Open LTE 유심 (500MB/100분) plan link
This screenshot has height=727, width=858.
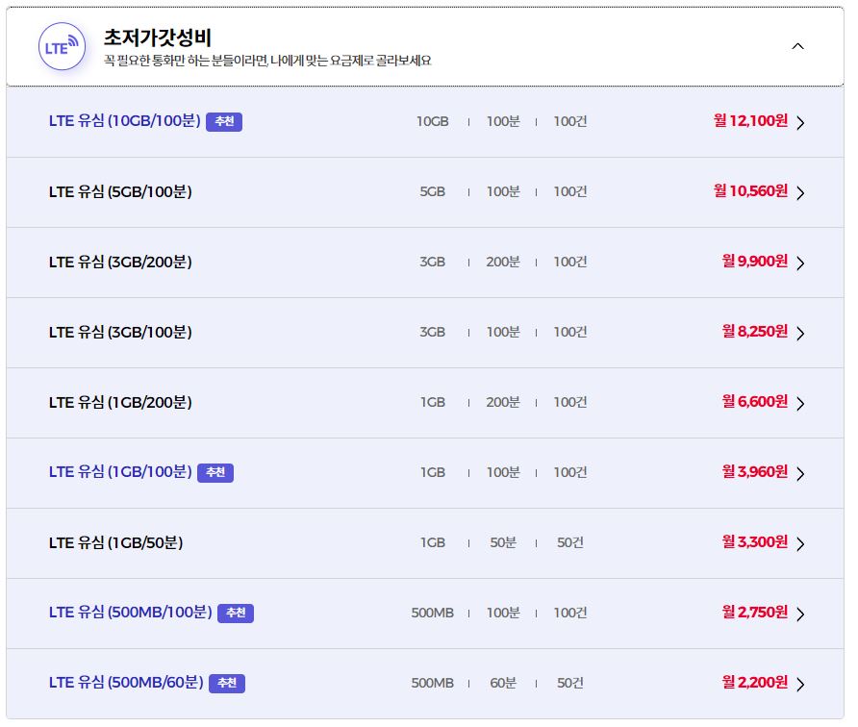130,613
